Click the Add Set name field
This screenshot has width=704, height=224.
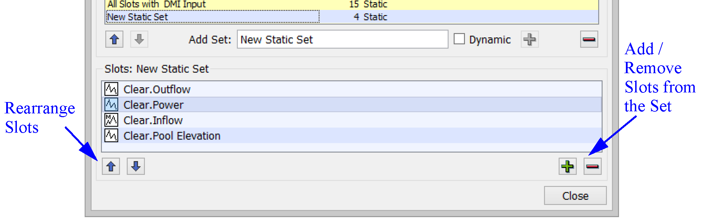click(x=342, y=40)
